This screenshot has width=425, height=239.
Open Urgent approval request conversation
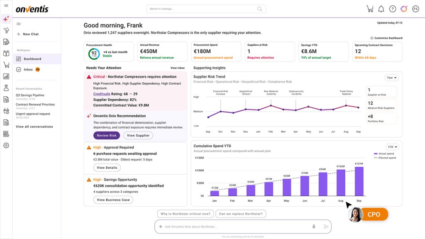tap(33, 114)
